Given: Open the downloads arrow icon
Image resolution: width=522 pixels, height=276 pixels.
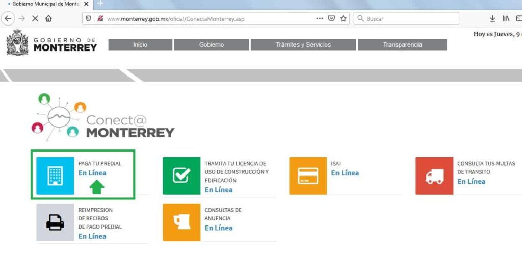Looking at the screenshot, I should [x=493, y=19].
